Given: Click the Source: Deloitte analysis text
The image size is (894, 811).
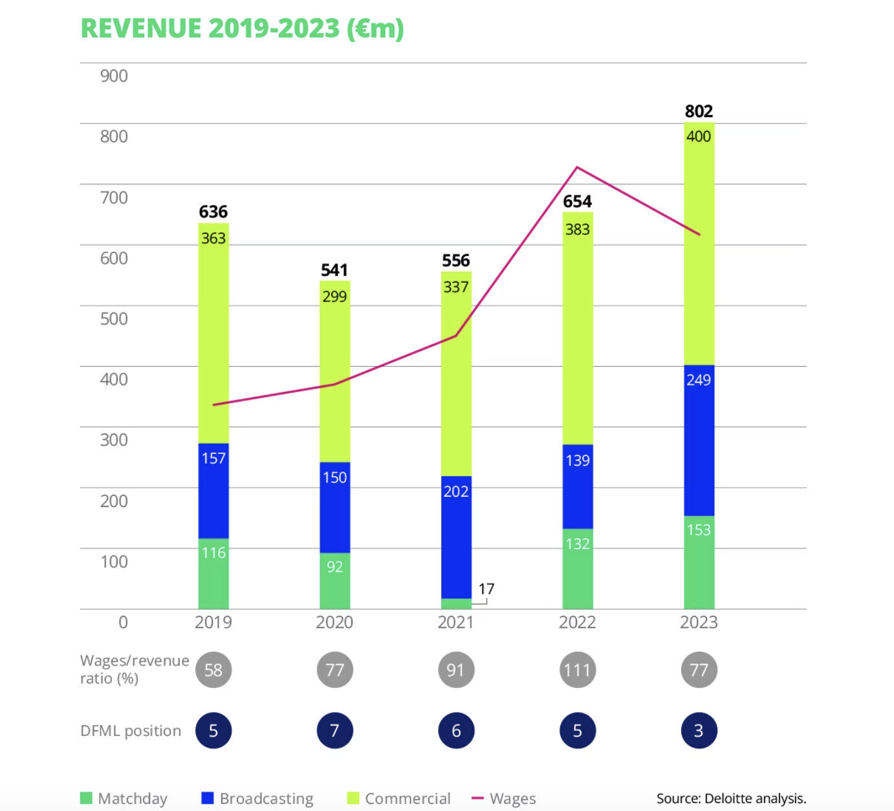Looking at the screenshot, I should click(x=731, y=798).
